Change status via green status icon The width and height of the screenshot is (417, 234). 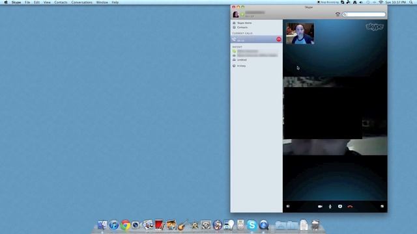[242, 14]
